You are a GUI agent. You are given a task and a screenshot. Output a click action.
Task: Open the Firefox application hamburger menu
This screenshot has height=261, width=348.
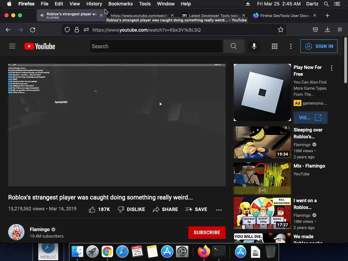pyautogui.click(x=340, y=30)
